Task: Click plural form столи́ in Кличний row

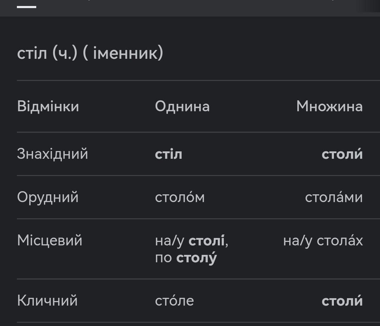Action: click(x=342, y=301)
